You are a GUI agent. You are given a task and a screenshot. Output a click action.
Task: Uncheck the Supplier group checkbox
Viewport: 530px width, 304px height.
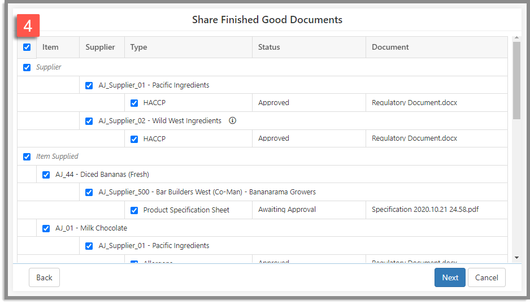pos(27,67)
